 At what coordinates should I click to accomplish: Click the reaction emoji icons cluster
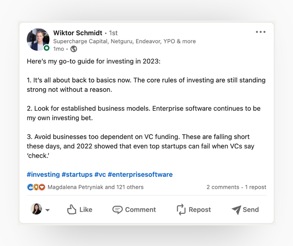point(36,187)
